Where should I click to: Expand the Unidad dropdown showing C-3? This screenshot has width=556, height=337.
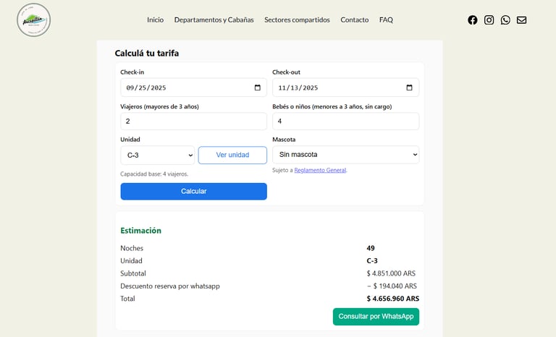coord(157,155)
